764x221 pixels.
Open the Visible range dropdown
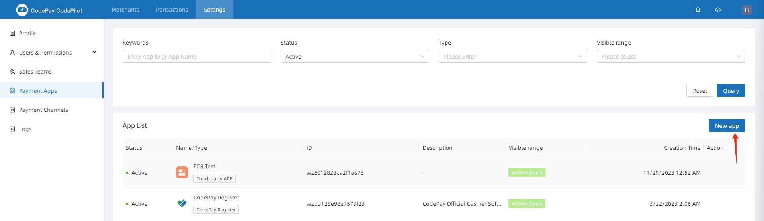(x=671, y=56)
